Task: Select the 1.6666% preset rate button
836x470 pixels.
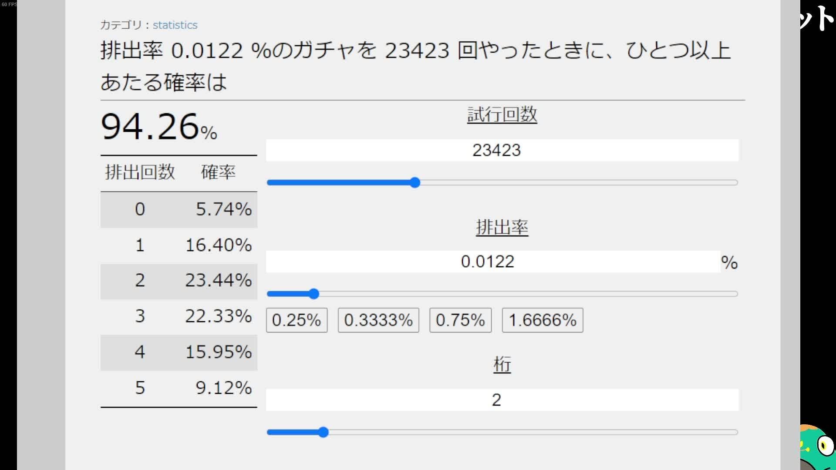Action: point(542,320)
